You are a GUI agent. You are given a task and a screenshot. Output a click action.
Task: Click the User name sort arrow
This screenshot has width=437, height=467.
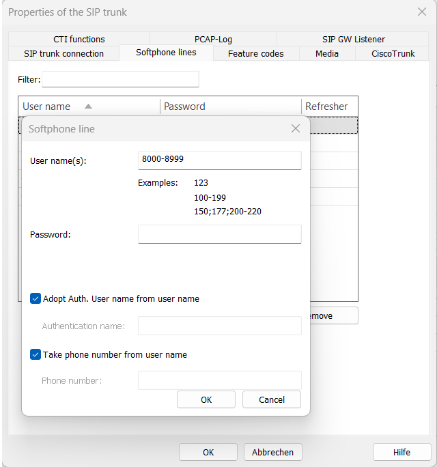click(88, 107)
